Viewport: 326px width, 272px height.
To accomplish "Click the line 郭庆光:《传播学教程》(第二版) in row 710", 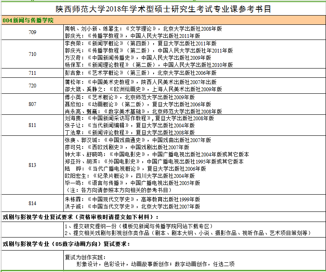I will coord(149,50).
